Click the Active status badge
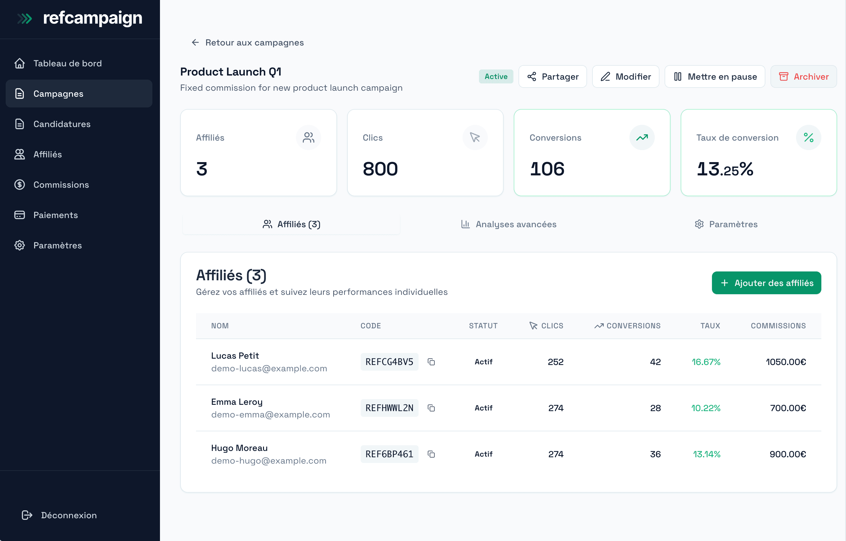Image resolution: width=846 pixels, height=541 pixels. [x=496, y=76]
